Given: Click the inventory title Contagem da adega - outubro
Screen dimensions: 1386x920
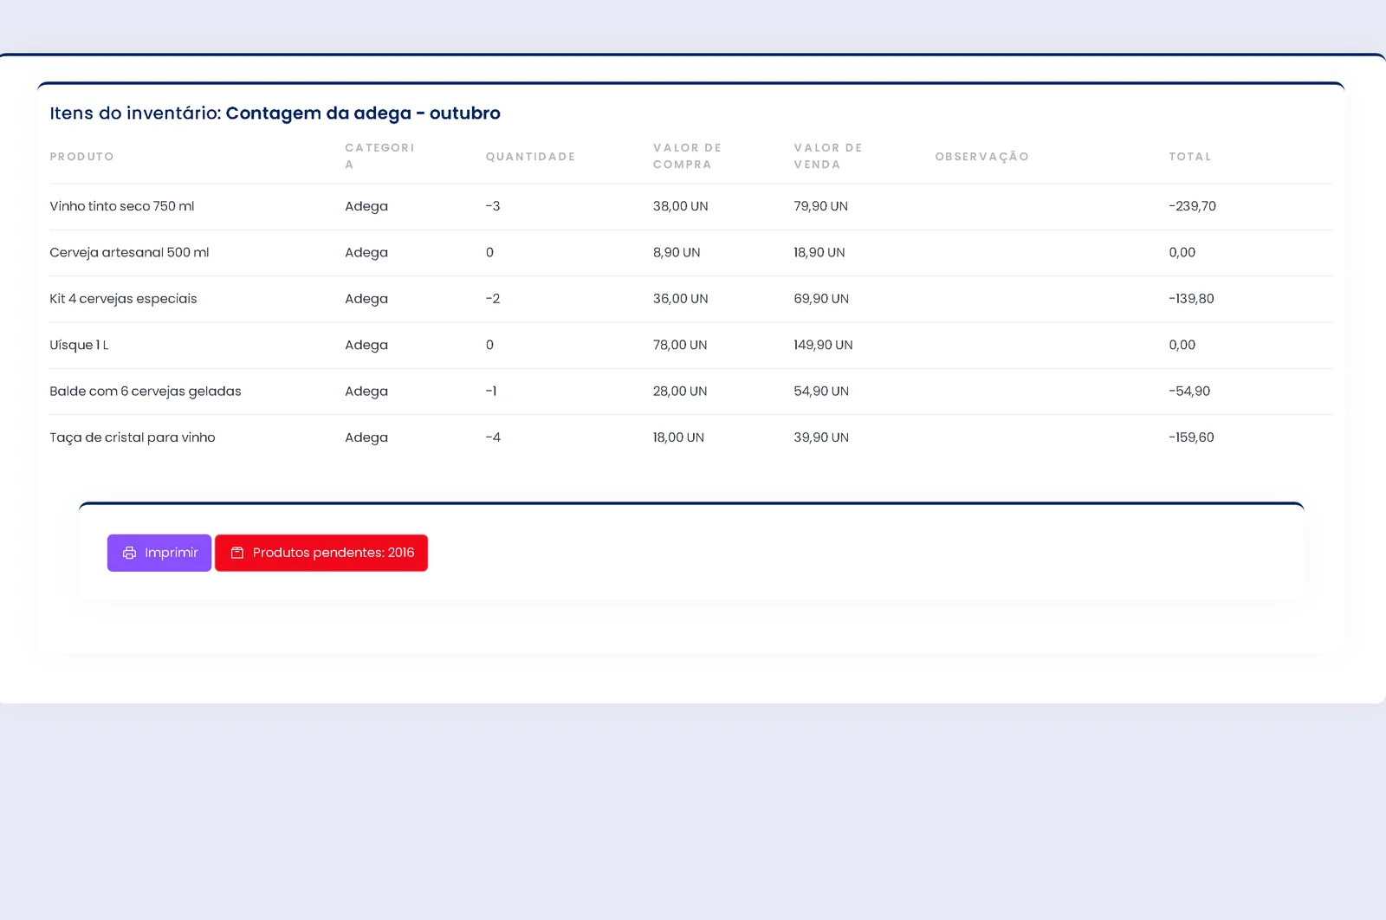Looking at the screenshot, I should click(x=363, y=113).
